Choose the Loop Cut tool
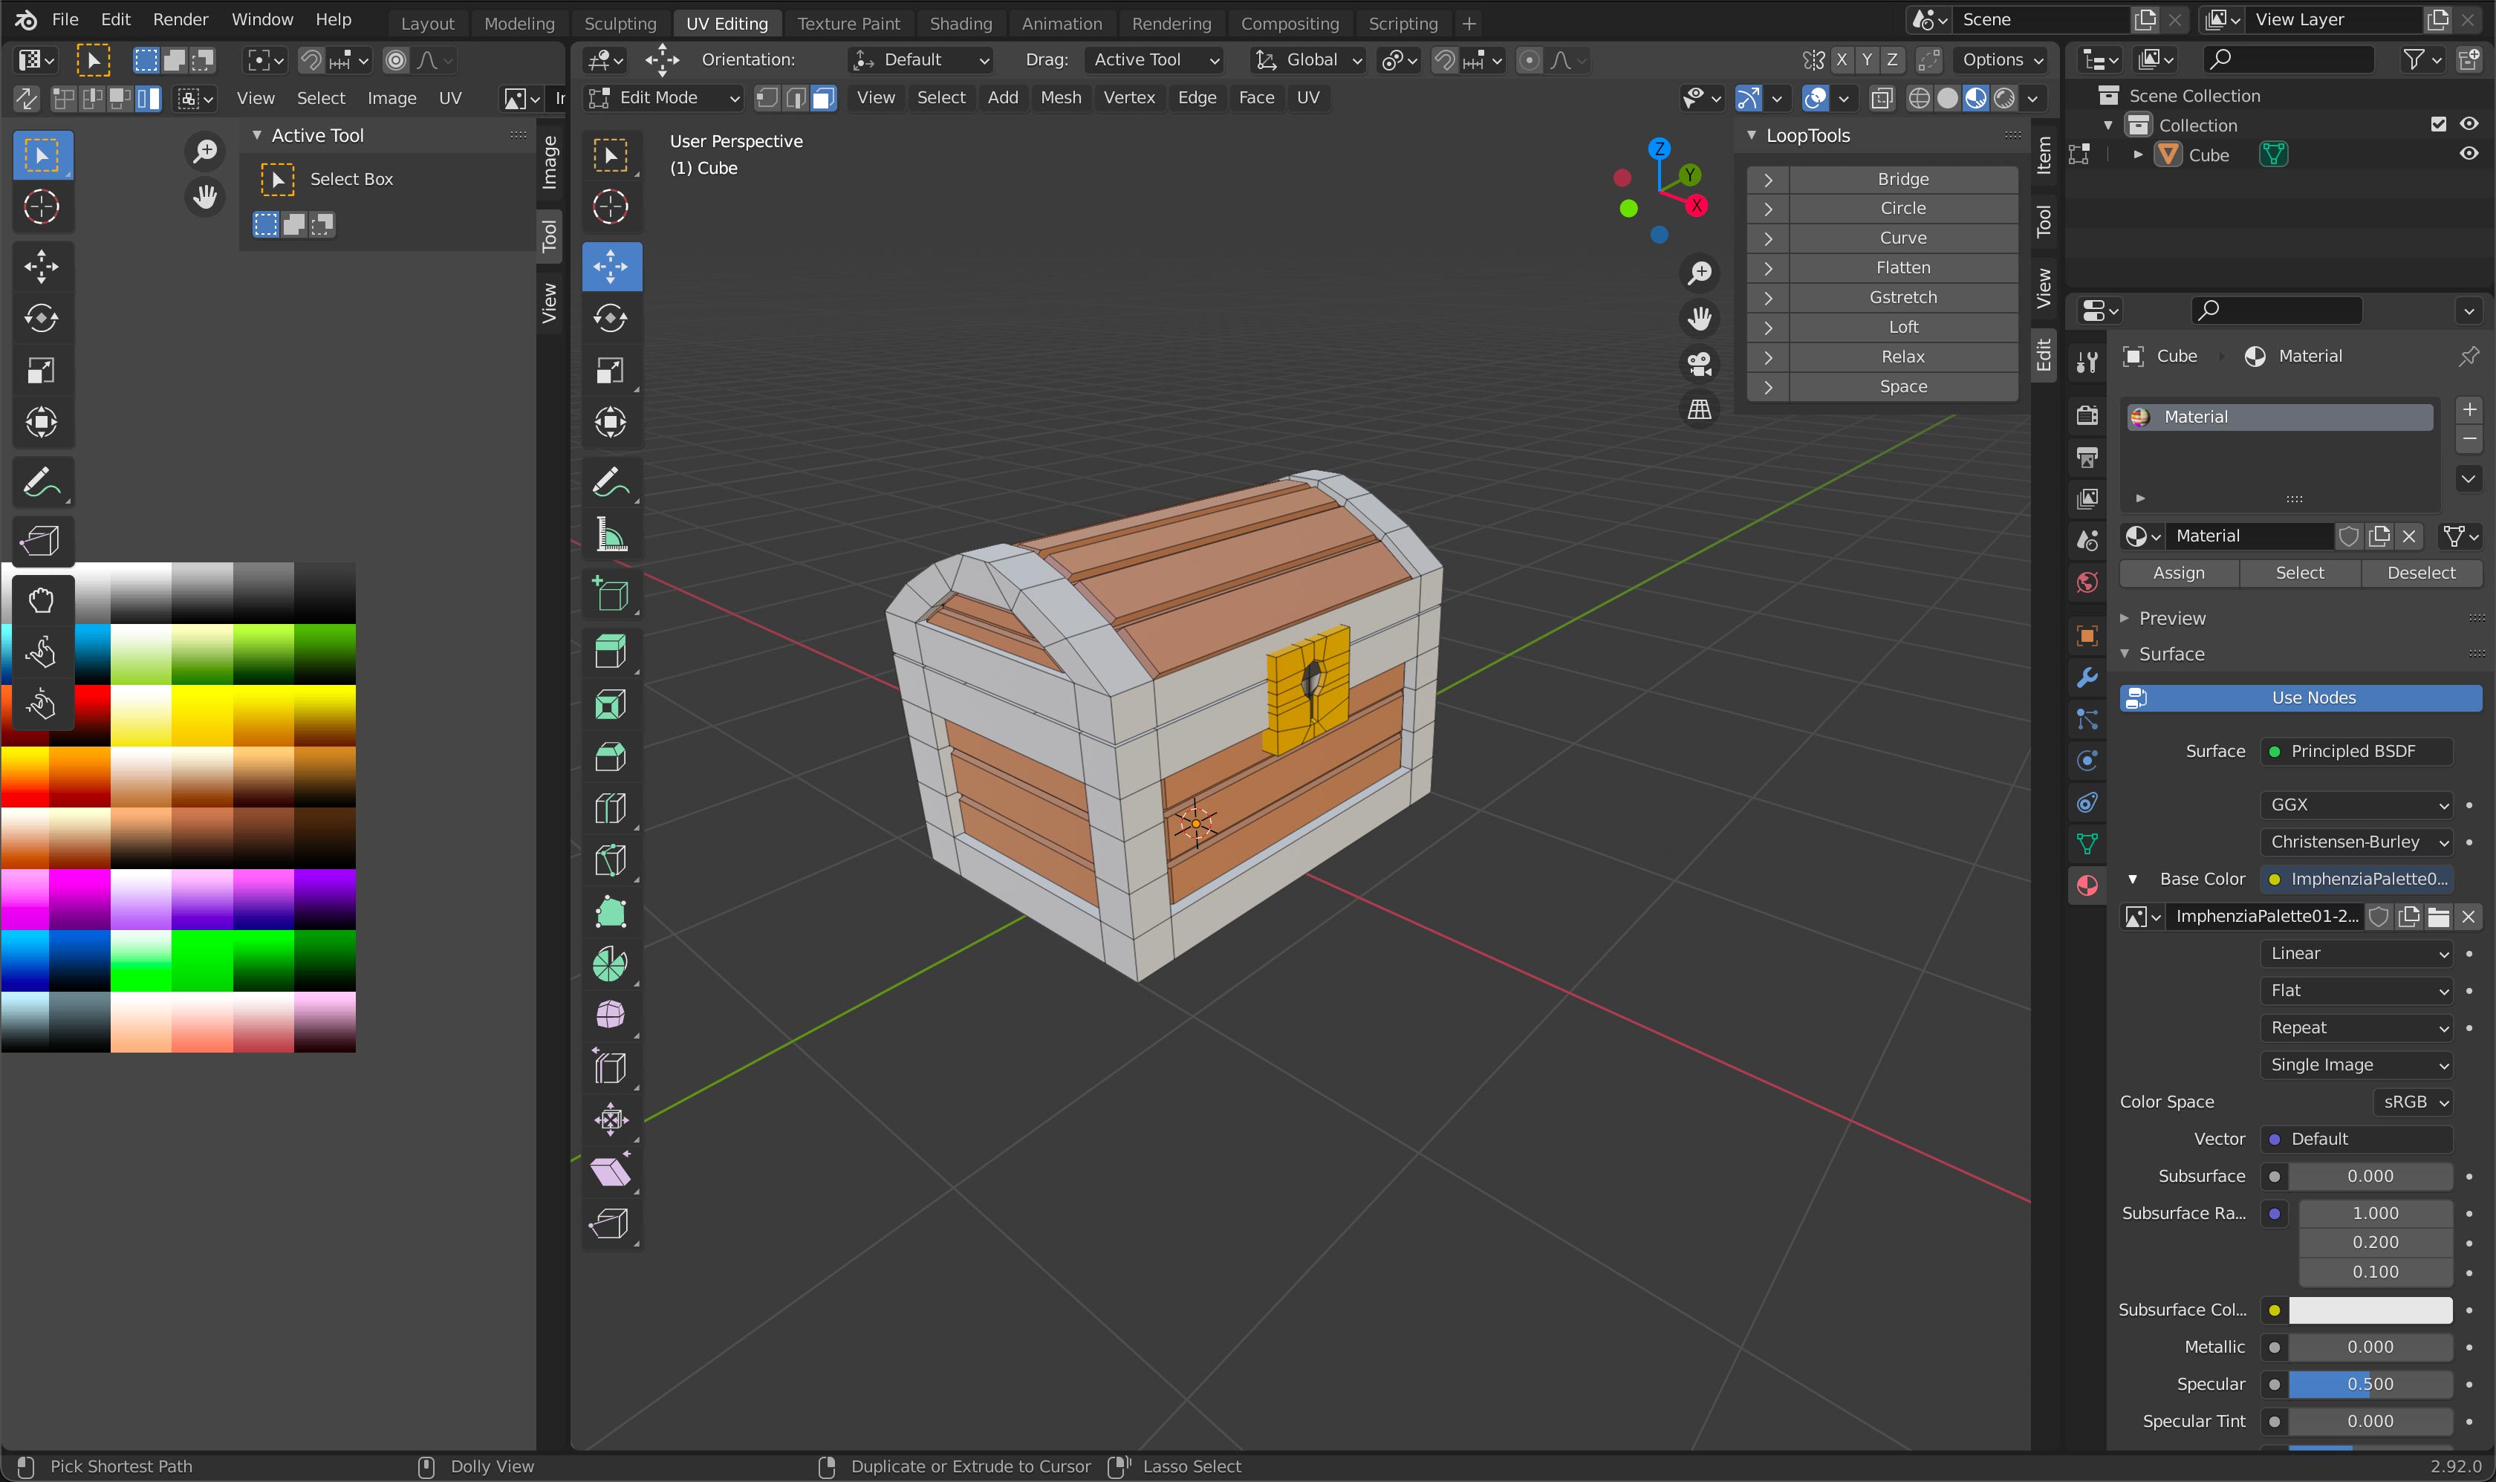This screenshot has width=2496, height=1482. [611, 808]
